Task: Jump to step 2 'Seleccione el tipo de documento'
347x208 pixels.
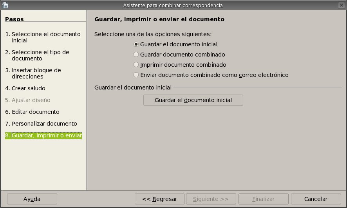Action: pos(41,55)
